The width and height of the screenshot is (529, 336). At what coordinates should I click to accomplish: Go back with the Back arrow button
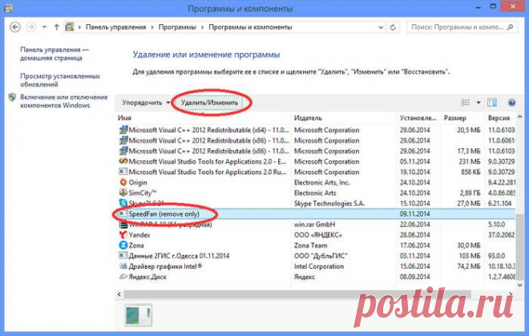[x=15, y=27]
